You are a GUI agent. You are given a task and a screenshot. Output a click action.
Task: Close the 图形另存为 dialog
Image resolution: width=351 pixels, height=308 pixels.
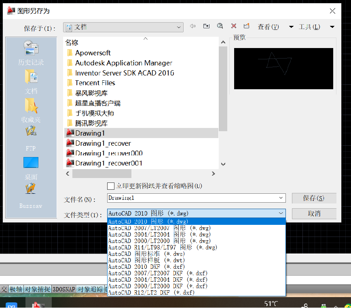click(332, 11)
